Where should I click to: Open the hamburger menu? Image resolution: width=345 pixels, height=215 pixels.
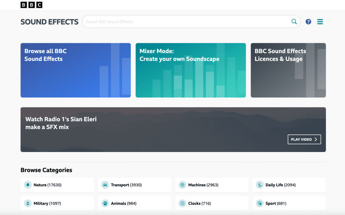(320, 22)
